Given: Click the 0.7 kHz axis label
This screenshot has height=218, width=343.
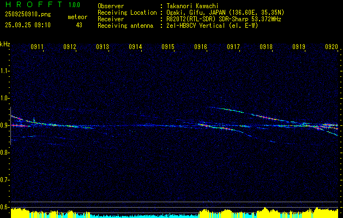Looking at the screenshot, I should tap(5, 180).
